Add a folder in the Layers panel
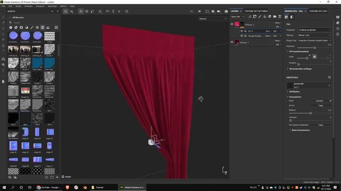341x191 pixels. click(x=275, y=16)
